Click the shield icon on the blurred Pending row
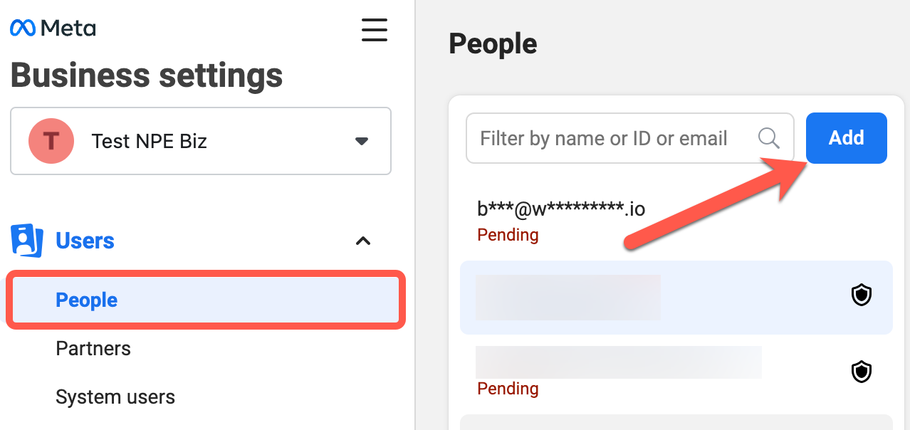The height and width of the screenshot is (430, 910). [x=862, y=372]
